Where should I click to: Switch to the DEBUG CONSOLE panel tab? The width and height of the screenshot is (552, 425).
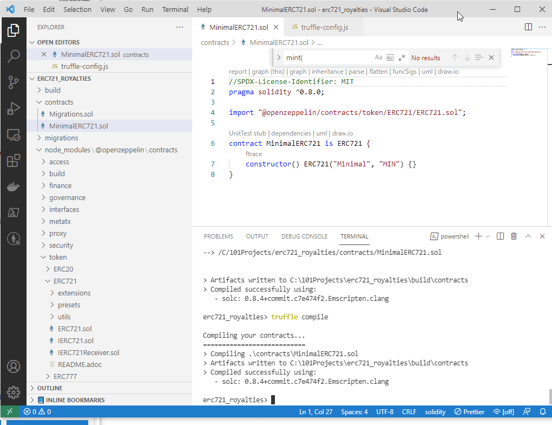coord(304,236)
